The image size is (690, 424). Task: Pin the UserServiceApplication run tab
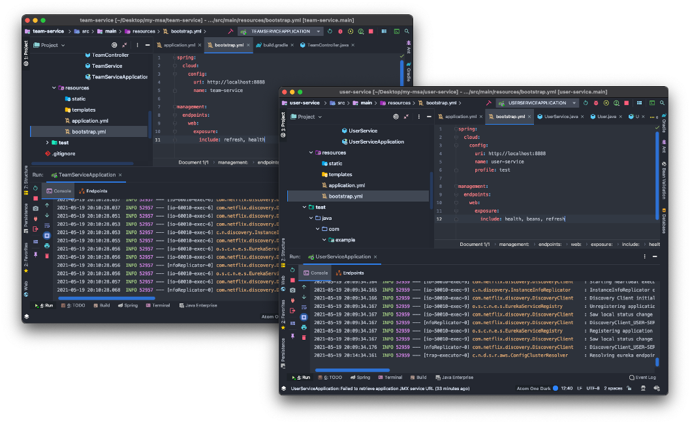coord(292,336)
